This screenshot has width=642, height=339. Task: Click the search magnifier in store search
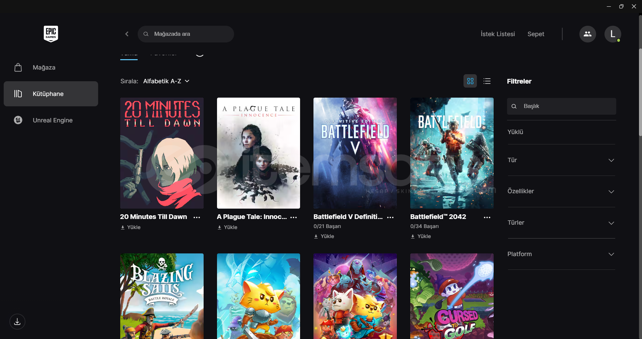tap(146, 34)
